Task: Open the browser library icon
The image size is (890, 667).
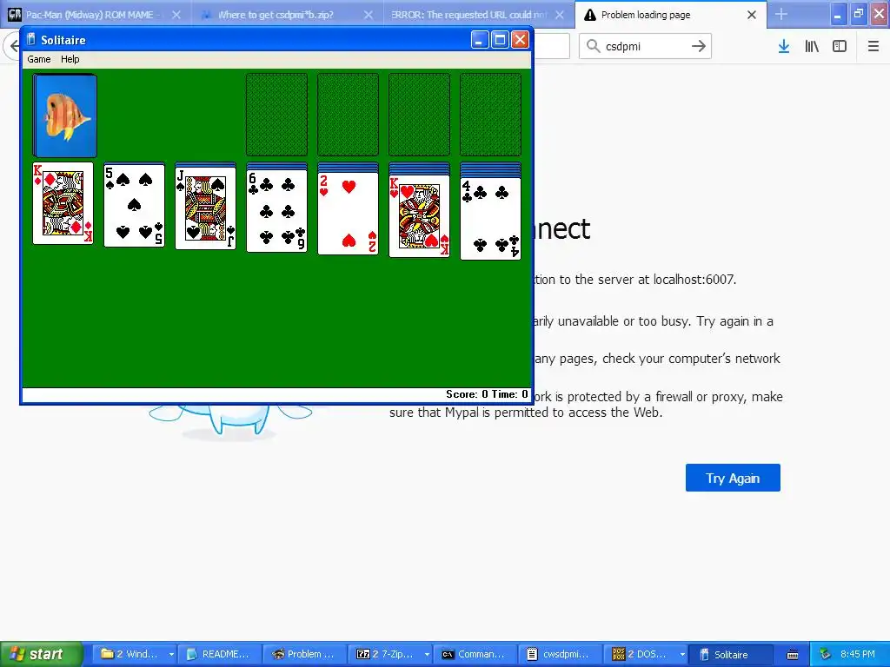Action: (x=812, y=46)
